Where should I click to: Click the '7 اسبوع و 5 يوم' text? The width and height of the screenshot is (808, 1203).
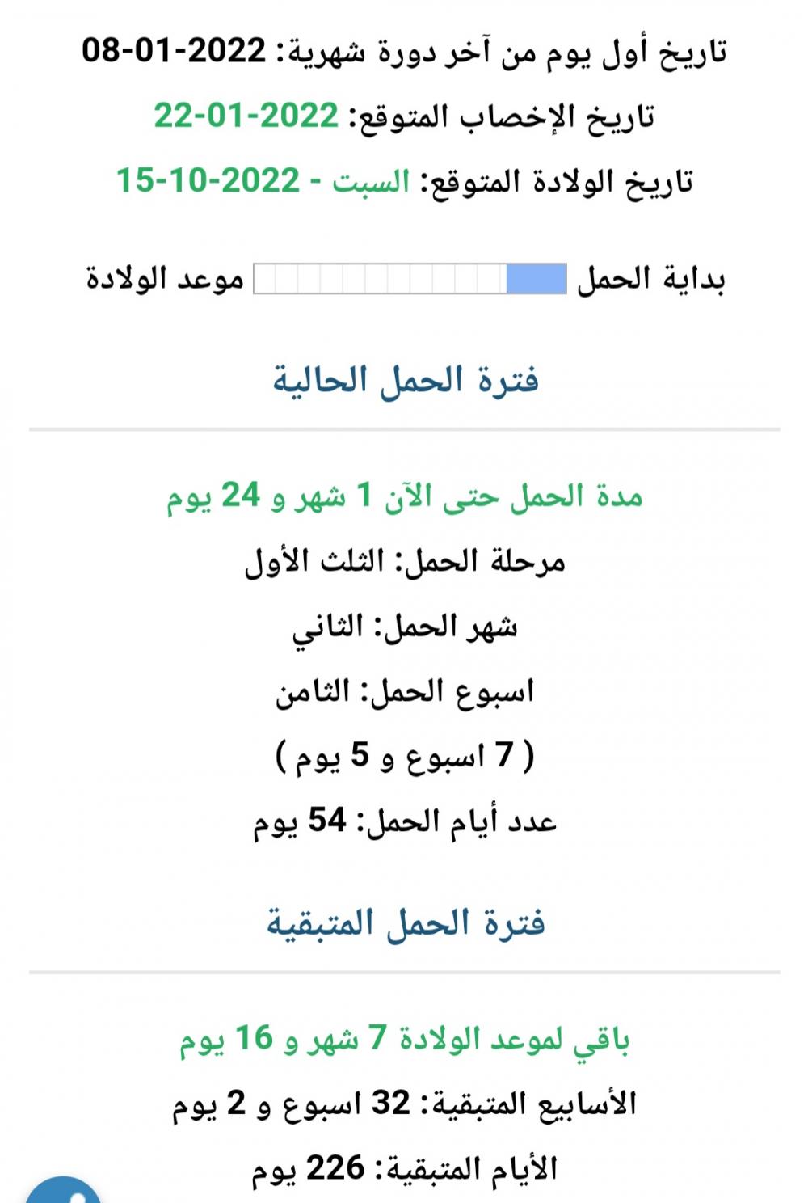coord(405,757)
